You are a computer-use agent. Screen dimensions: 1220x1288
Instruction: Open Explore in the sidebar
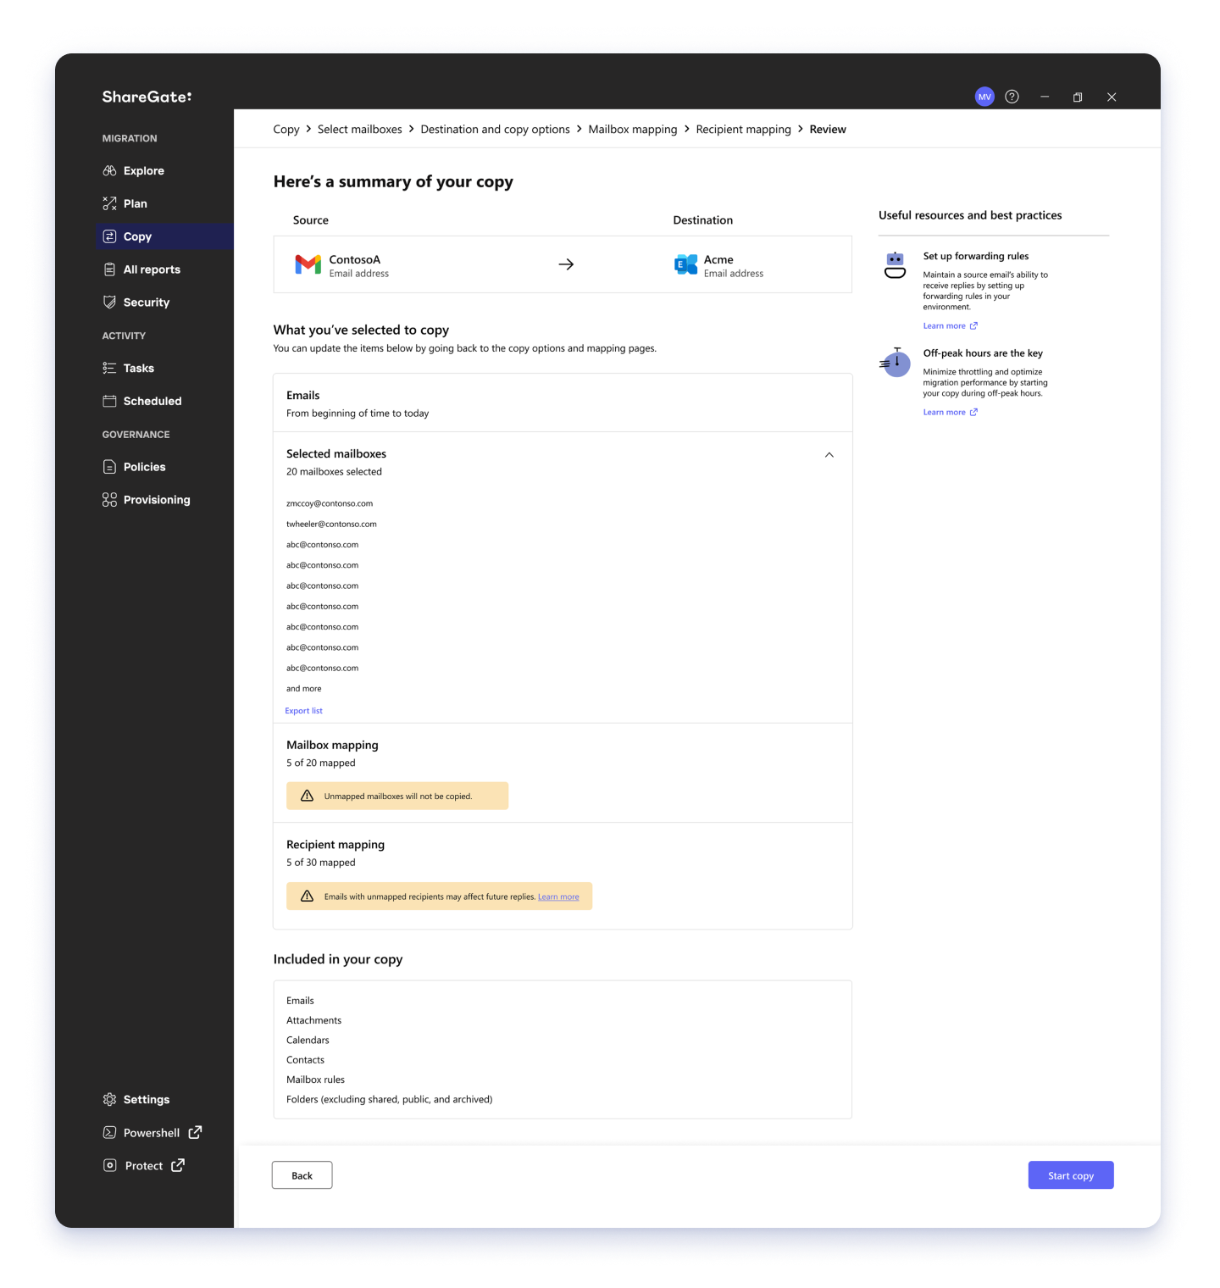144,170
